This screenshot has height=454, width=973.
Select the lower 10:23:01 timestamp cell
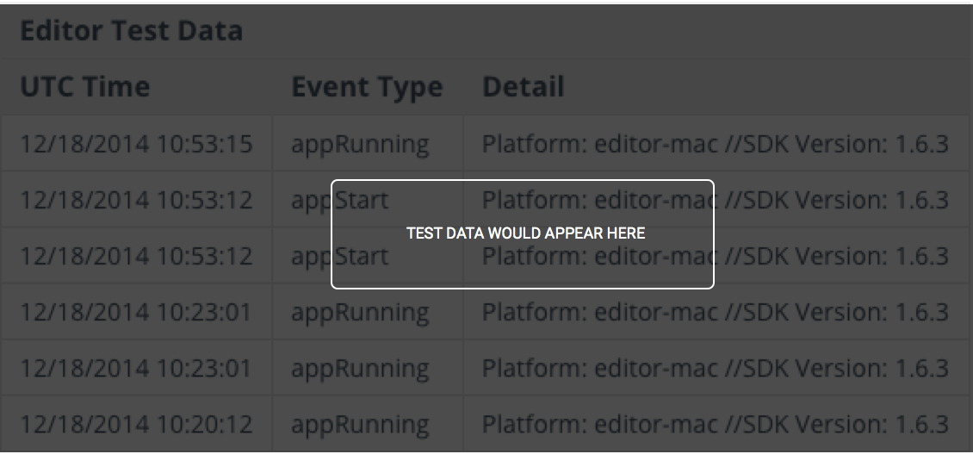(x=136, y=368)
